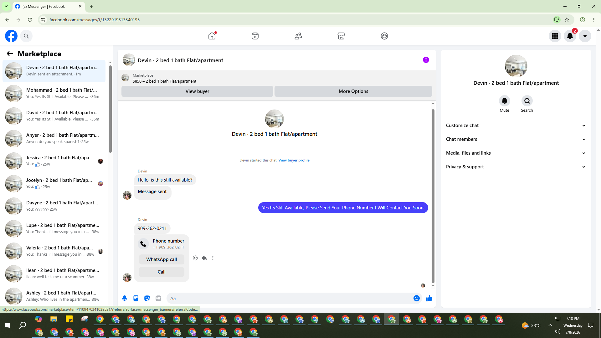Click the Call button under phone number

[x=162, y=272]
